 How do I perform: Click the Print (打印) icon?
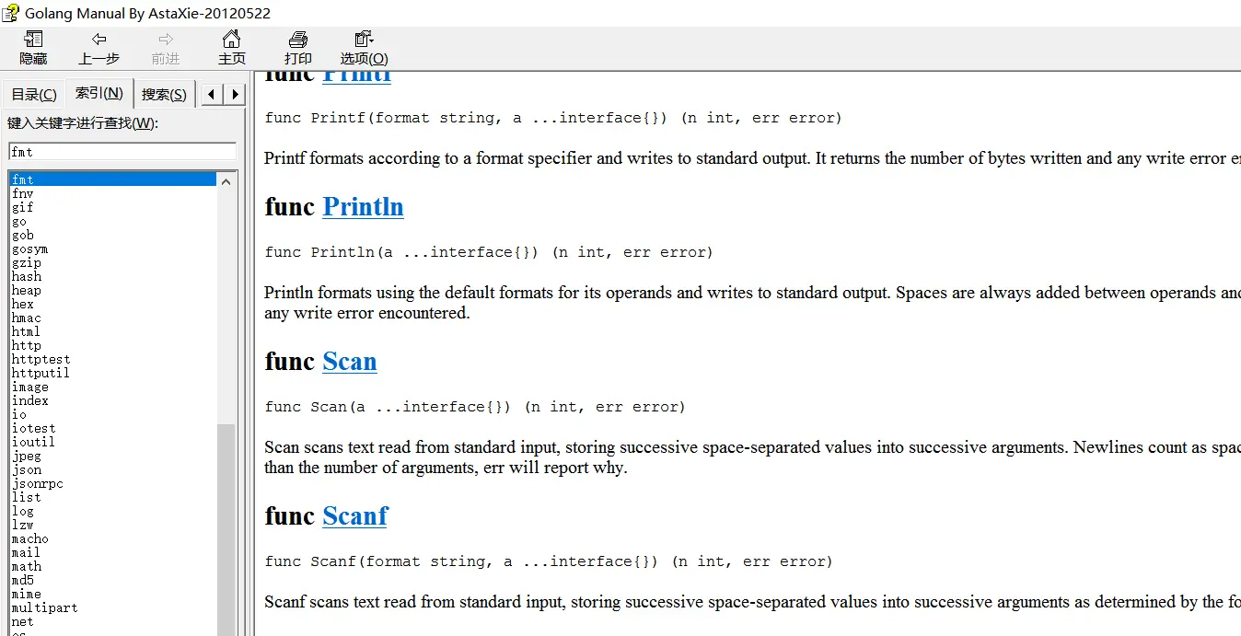298,40
